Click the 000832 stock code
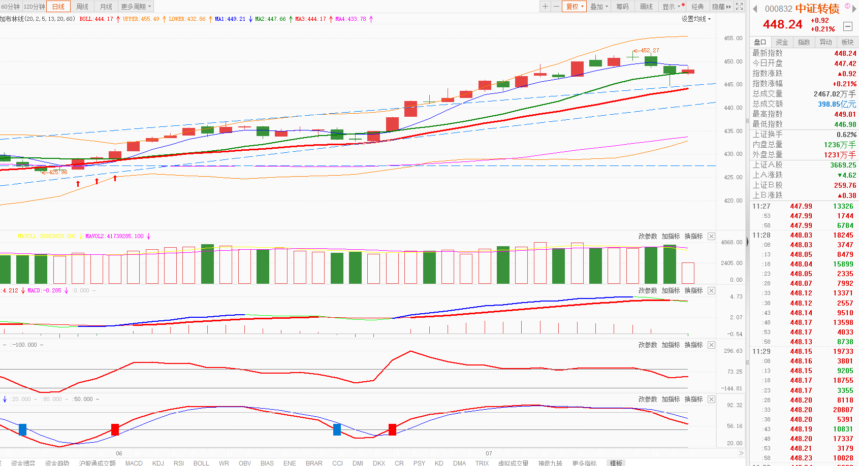The height and width of the screenshot is (466, 859). pyautogui.click(x=778, y=9)
